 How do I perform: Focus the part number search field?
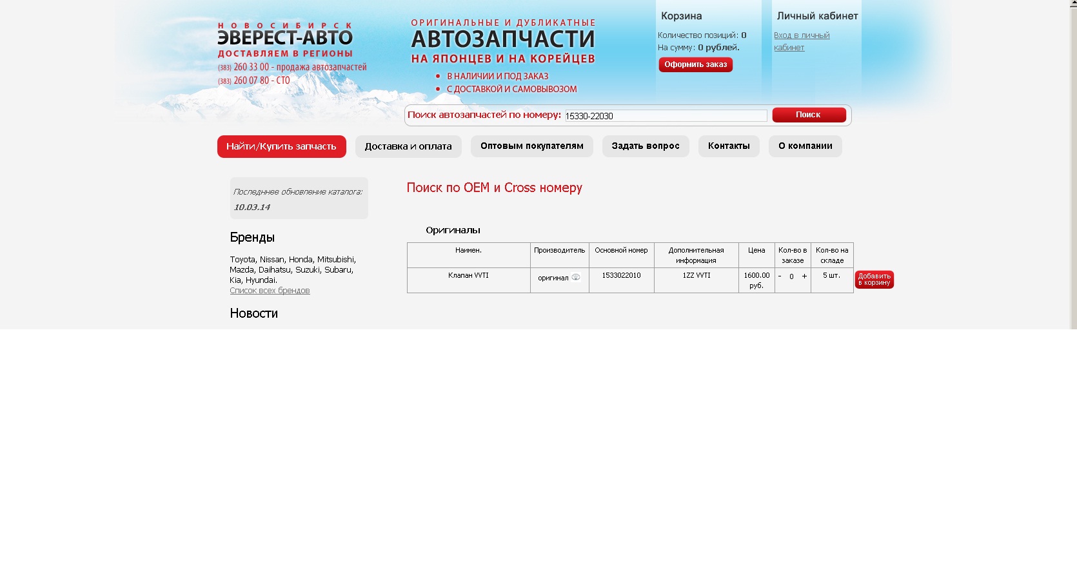click(x=666, y=116)
